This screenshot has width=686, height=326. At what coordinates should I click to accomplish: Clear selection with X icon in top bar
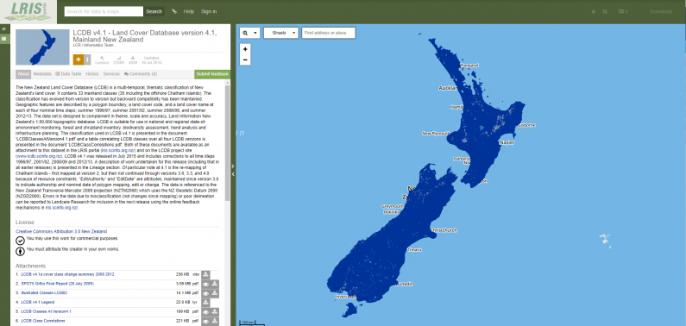[x=594, y=12]
